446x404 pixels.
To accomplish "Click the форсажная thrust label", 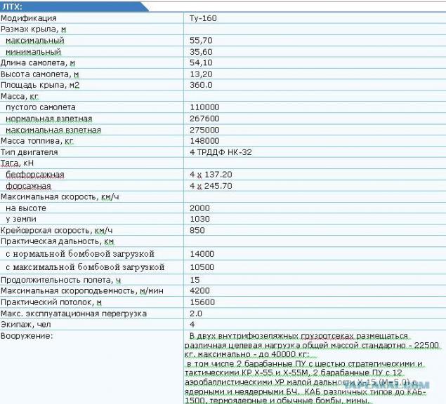I will point(28,186).
